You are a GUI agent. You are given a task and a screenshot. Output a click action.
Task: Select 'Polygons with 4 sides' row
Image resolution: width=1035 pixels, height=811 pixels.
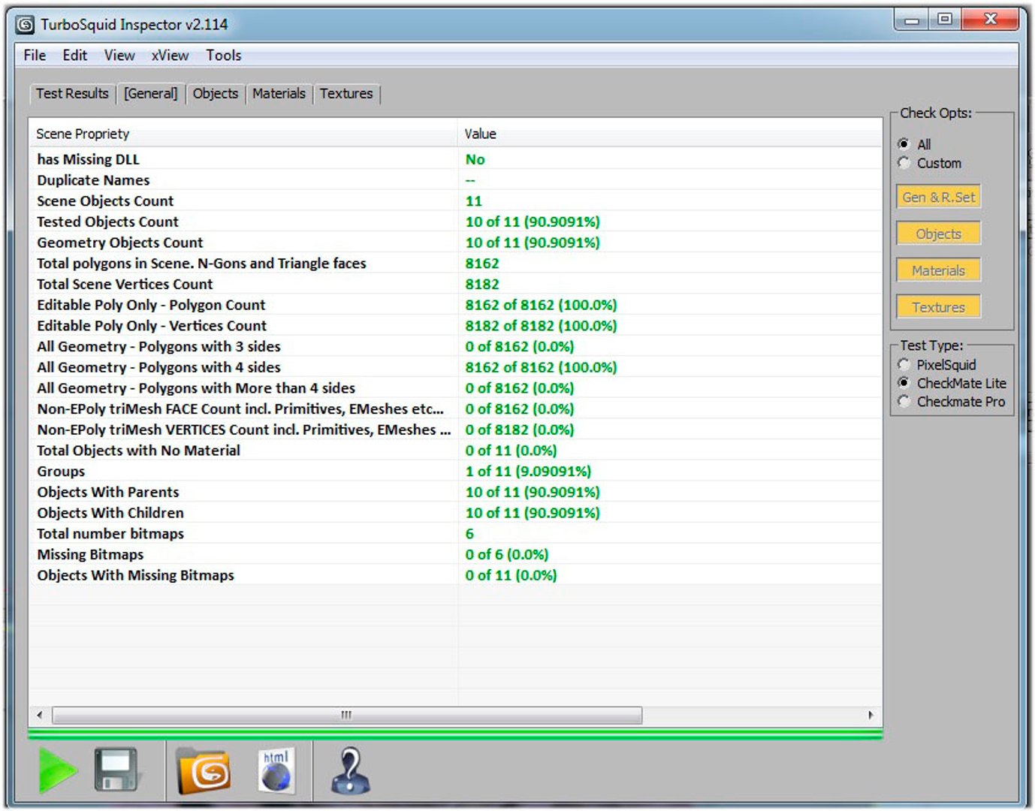pyautogui.click(x=455, y=367)
